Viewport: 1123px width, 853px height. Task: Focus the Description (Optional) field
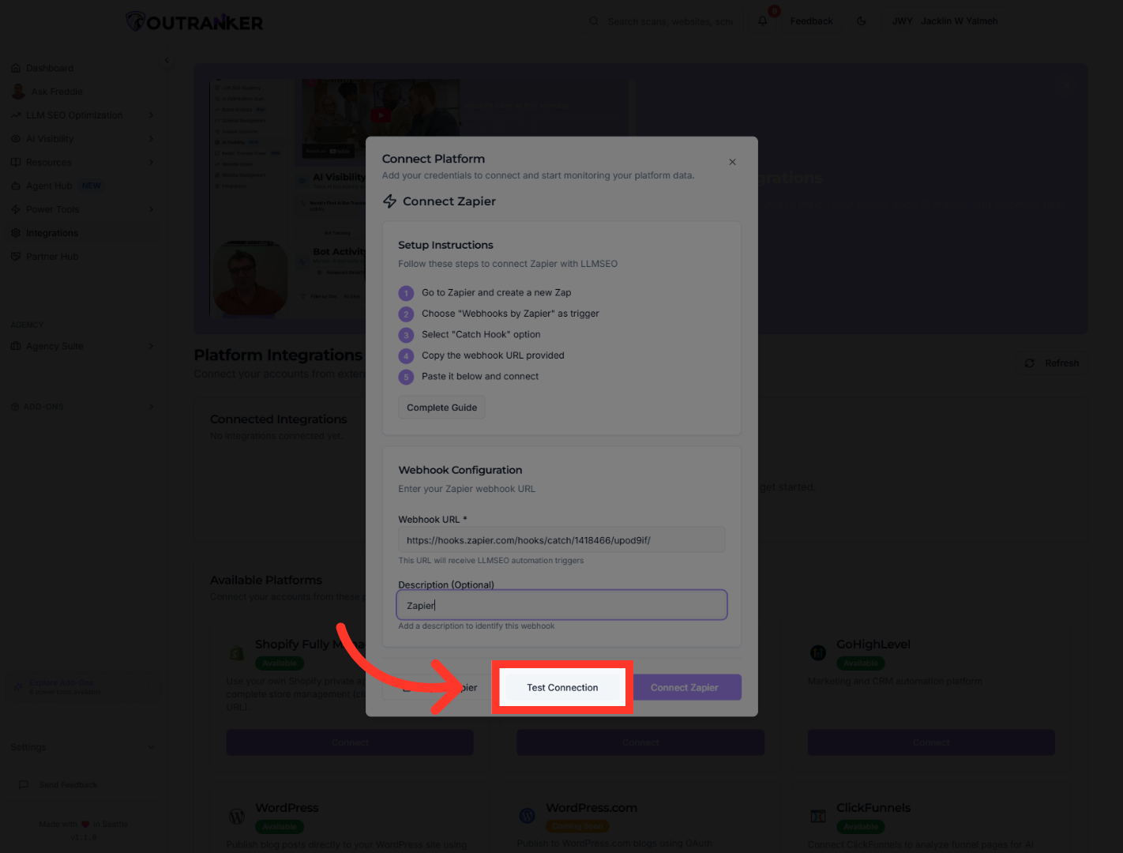pos(561,605)
